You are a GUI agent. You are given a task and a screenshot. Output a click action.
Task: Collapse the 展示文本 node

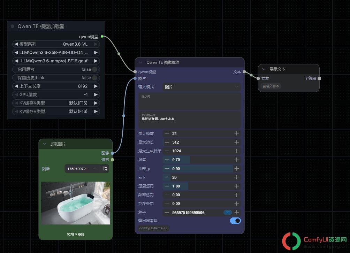pos(264,69)
